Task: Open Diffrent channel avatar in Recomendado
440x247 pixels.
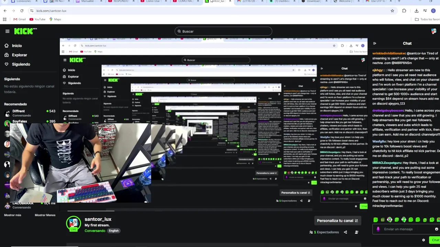Action: tap(7, 113)
